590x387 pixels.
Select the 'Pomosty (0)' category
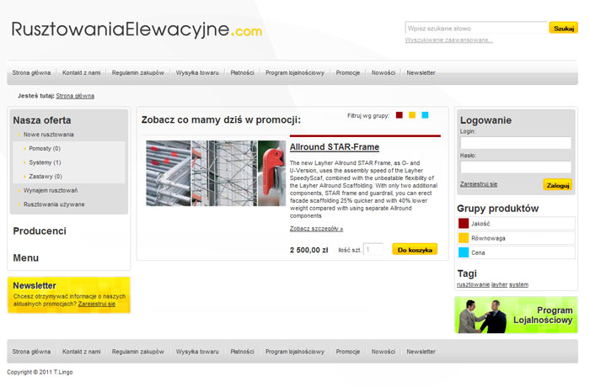click(45, 149)
